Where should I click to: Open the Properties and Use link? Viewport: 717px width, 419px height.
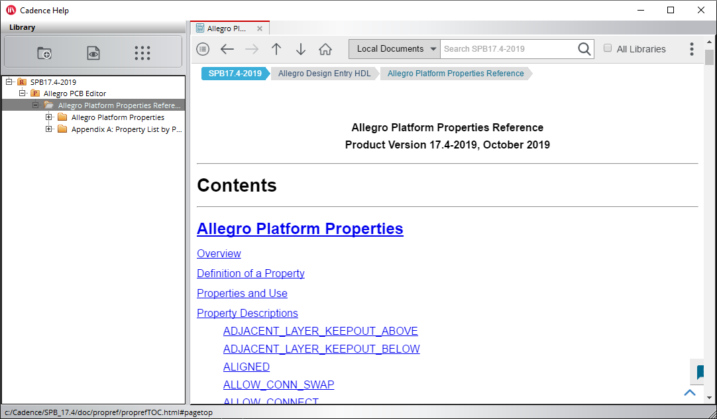pyautogui.click(x=242, y=293)
